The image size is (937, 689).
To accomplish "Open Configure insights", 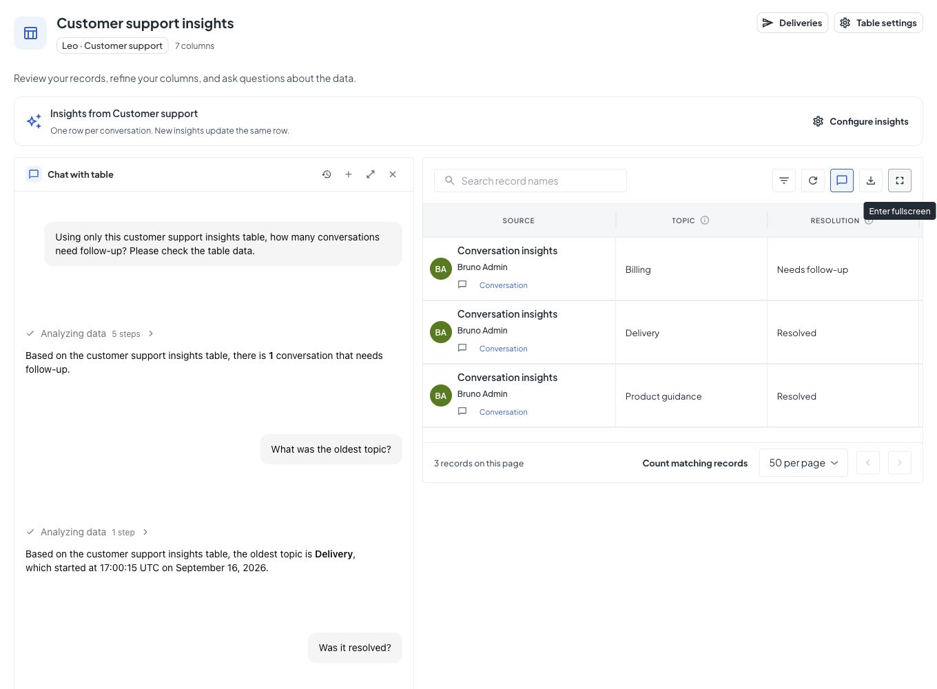I will tap(861, 121).
